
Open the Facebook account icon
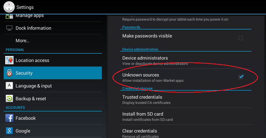(9, 118)
